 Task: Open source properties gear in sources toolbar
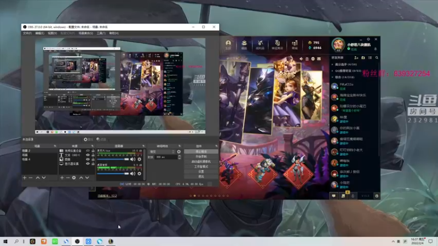(x=74, y=178)
